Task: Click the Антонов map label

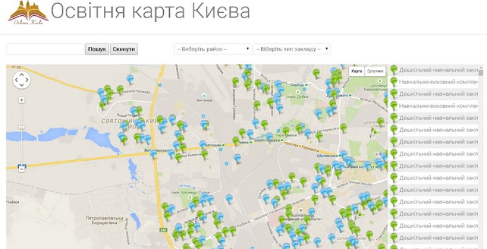Action: pyautogui.click(x=204, y=100)
